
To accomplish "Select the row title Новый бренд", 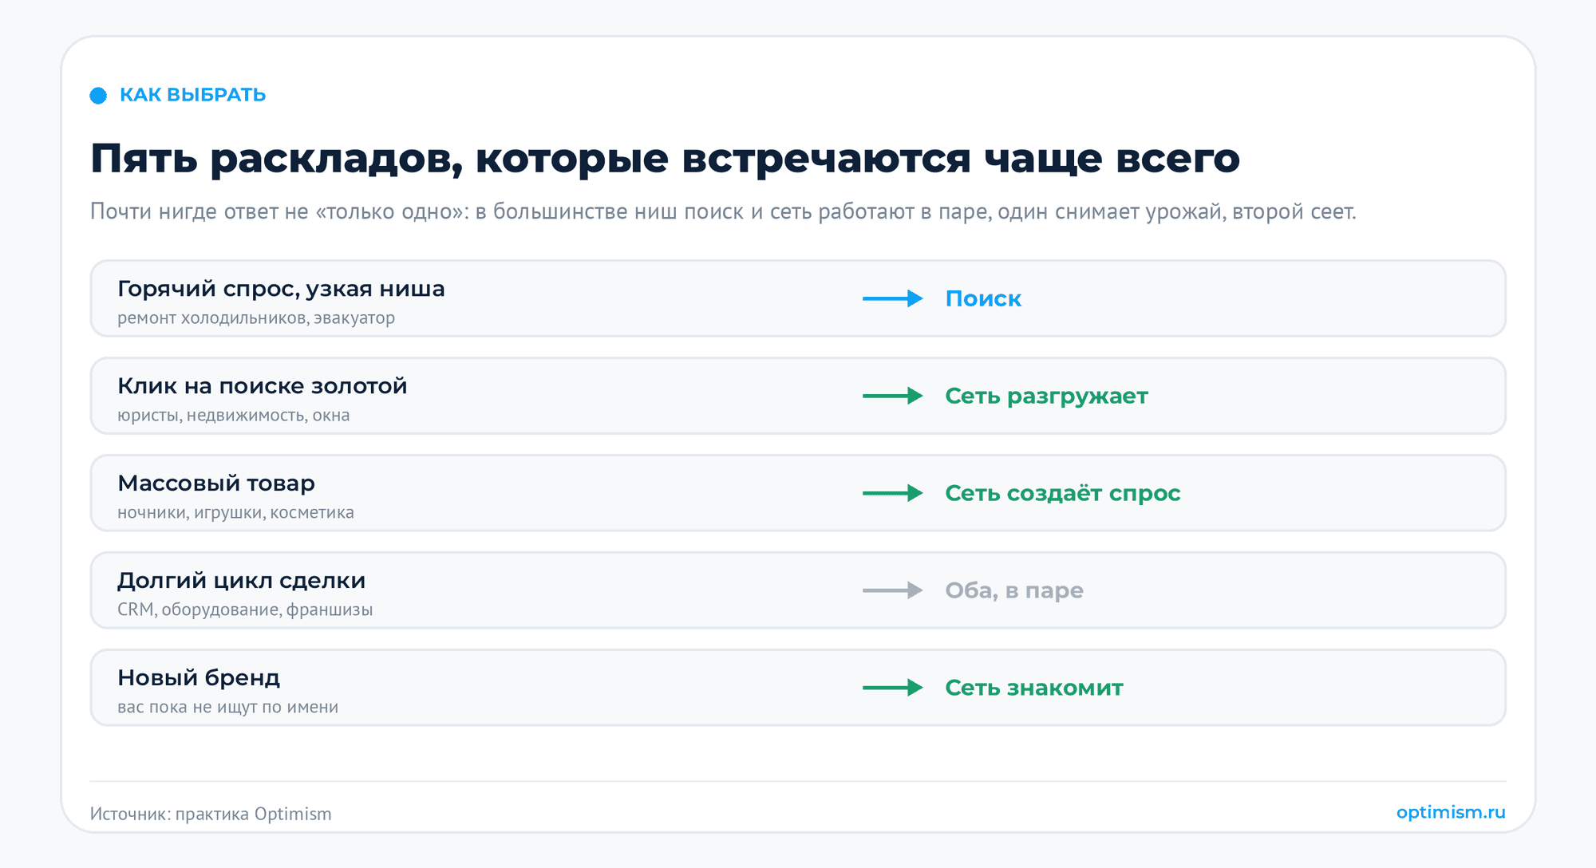I will point(199,678).
